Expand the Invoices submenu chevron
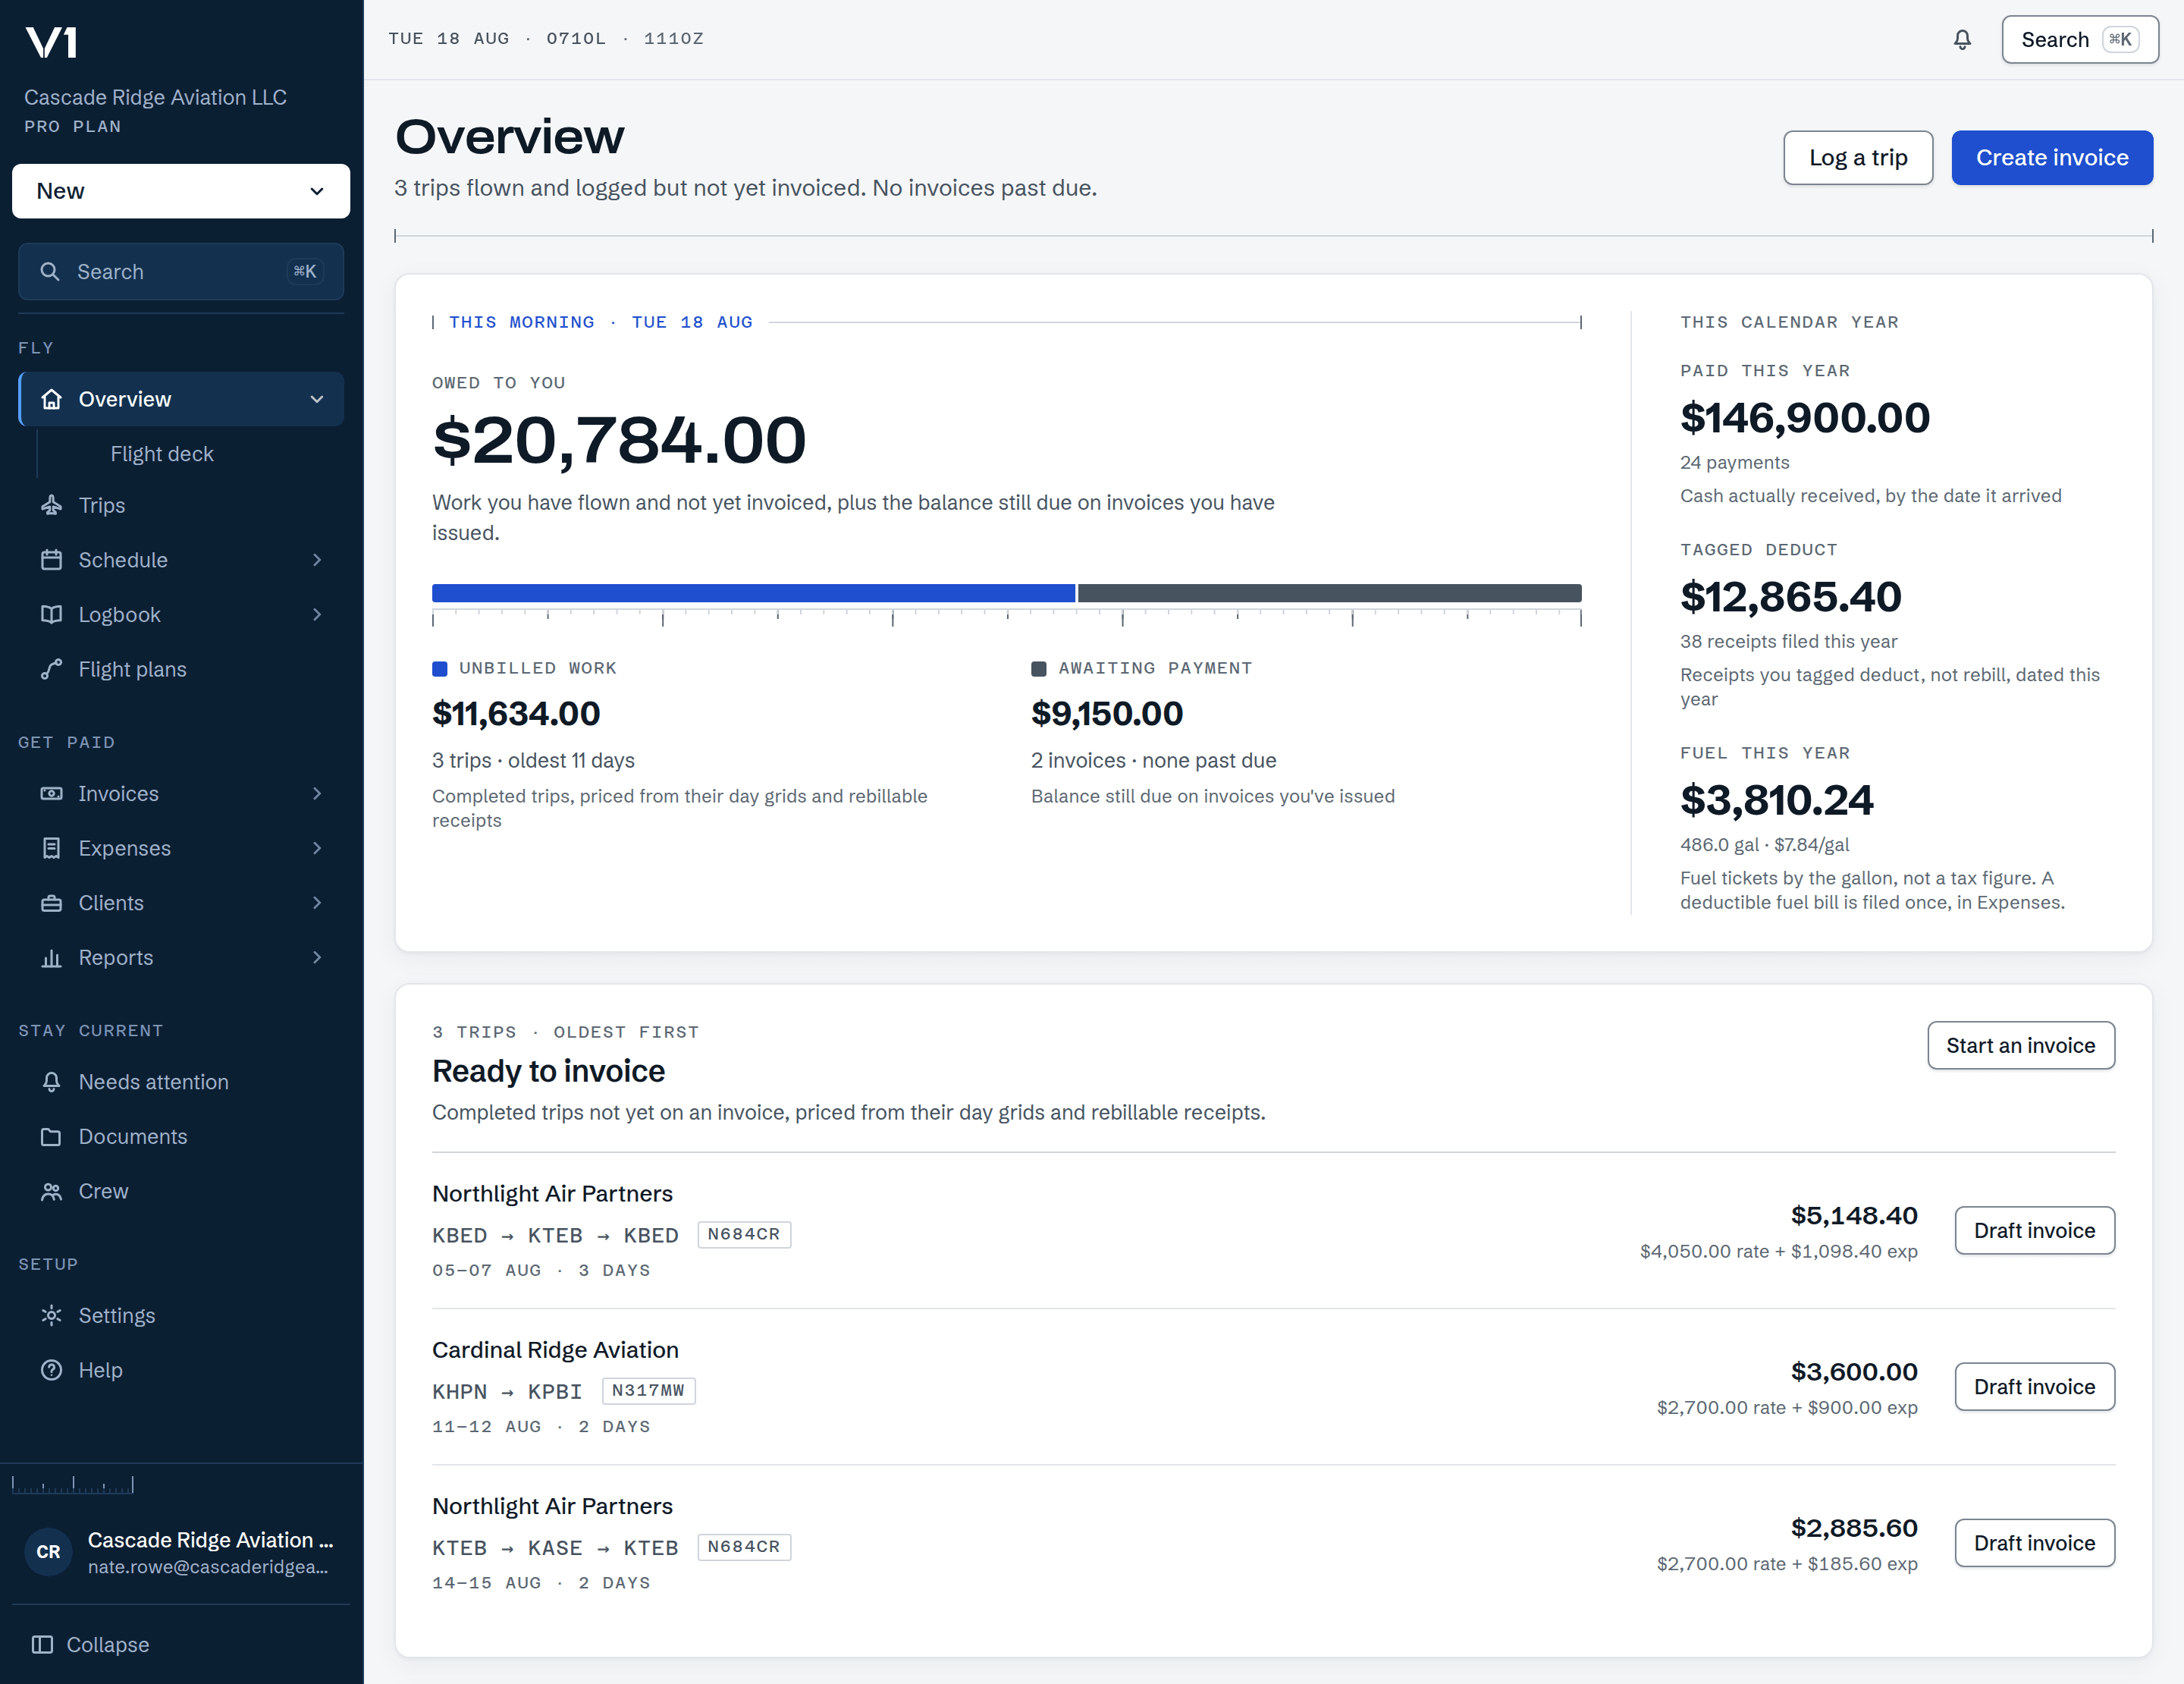 point(317,794)
